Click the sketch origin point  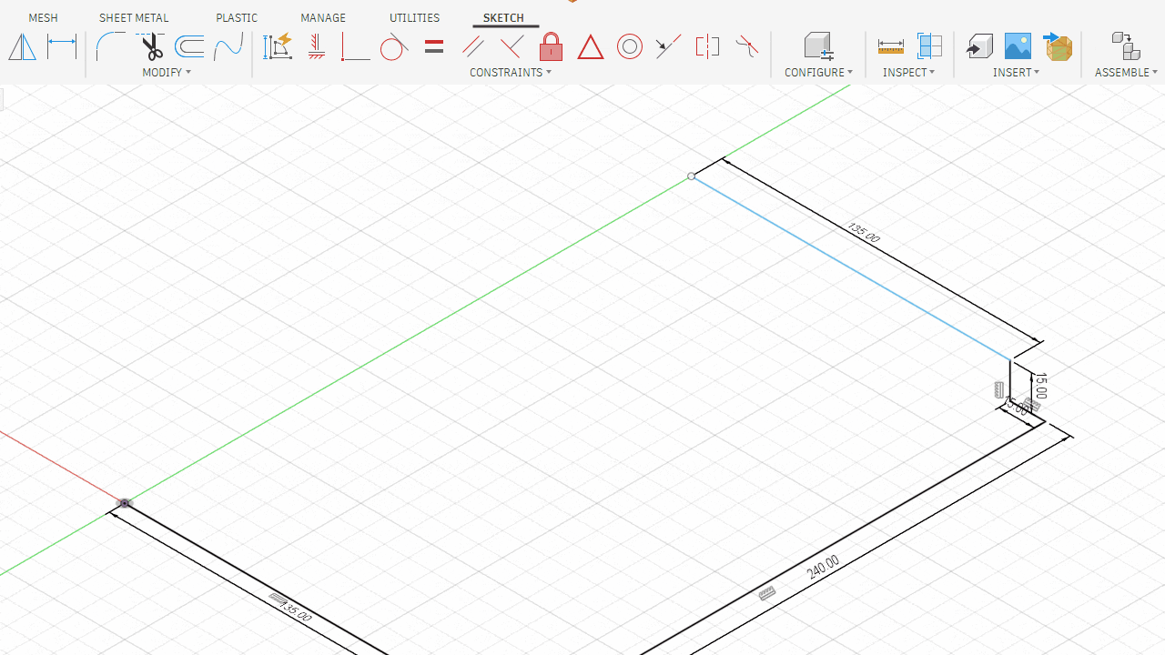pos(125,503)
